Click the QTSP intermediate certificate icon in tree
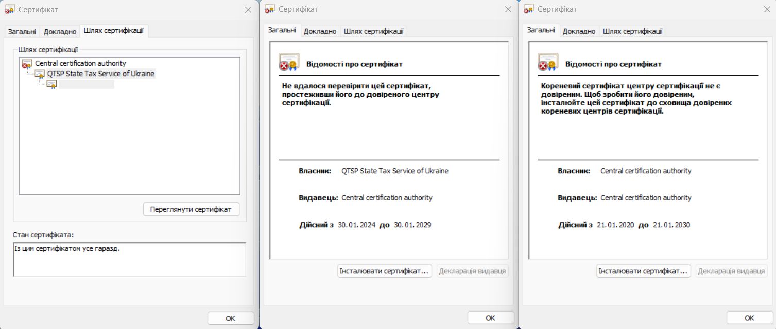Screen dimensions: 776x329 pyautogui.click(x=40, y=74)
